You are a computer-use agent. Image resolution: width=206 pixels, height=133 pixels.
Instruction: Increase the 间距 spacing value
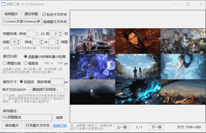(18, 40)
